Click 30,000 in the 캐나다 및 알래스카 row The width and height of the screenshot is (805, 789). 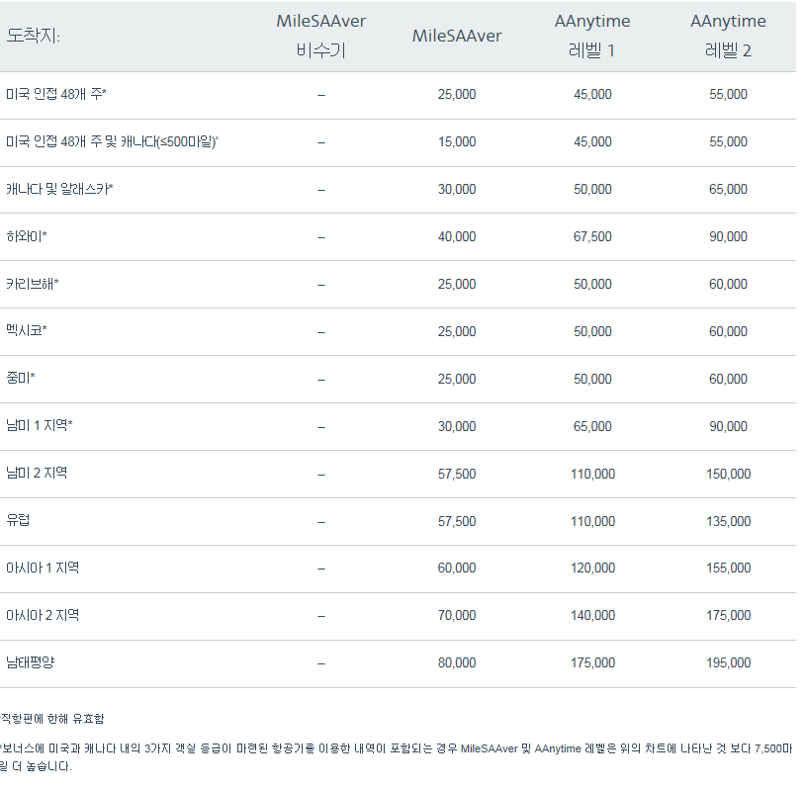(457, 190)
